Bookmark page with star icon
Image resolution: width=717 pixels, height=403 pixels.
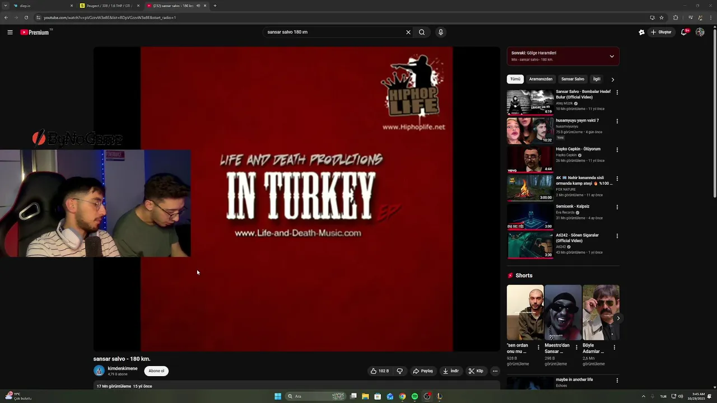(x=662, y=17)
